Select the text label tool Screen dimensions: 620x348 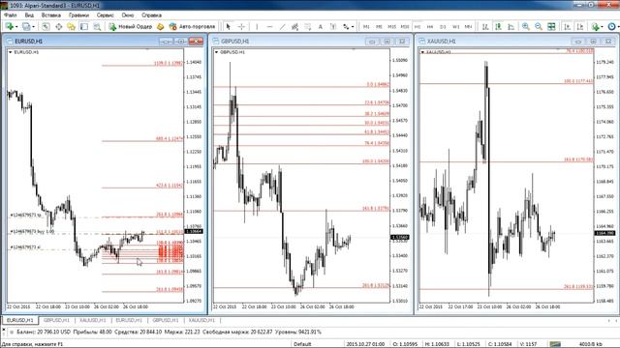[333, 26]
